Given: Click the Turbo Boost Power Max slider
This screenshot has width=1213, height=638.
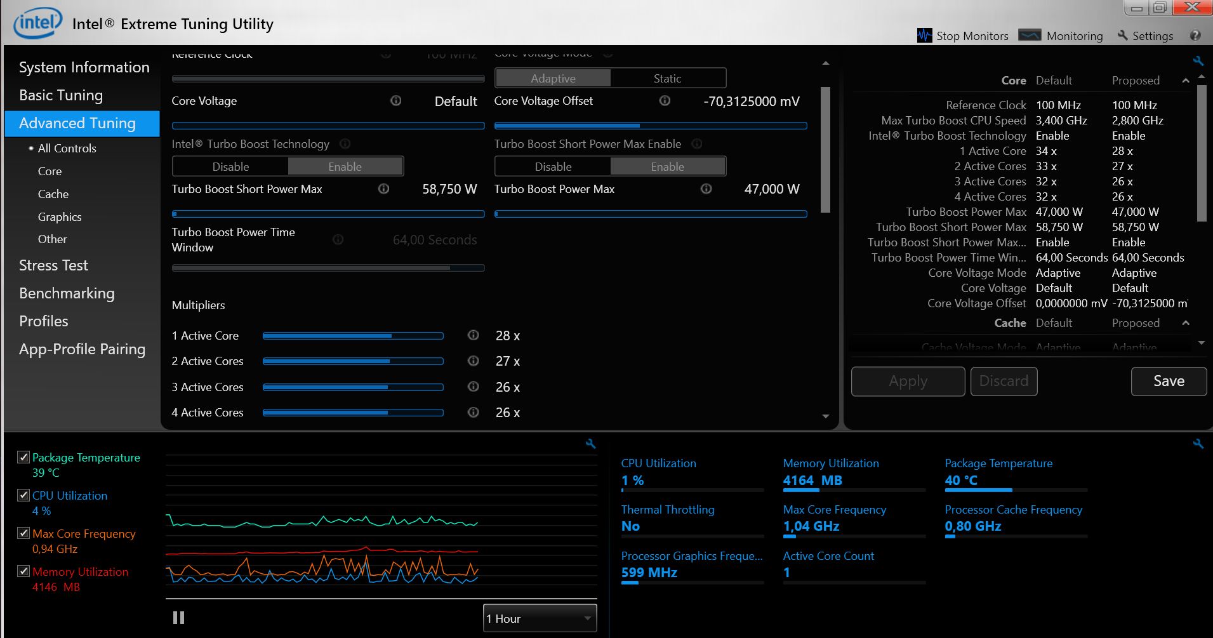Looking at the screenshot, I should coord(651,214).
